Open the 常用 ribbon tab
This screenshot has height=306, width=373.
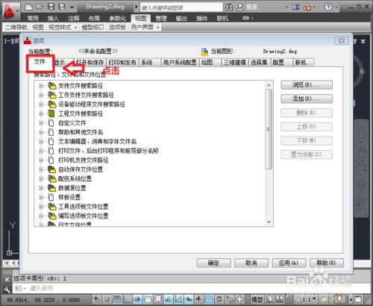tap(33, 18)
